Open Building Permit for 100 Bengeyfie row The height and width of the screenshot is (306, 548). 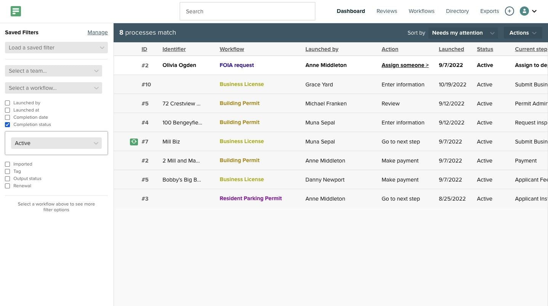(x=239, y=122)
